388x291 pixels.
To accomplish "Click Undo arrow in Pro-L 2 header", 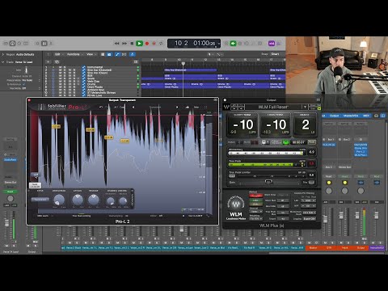I will click(101, 107).
